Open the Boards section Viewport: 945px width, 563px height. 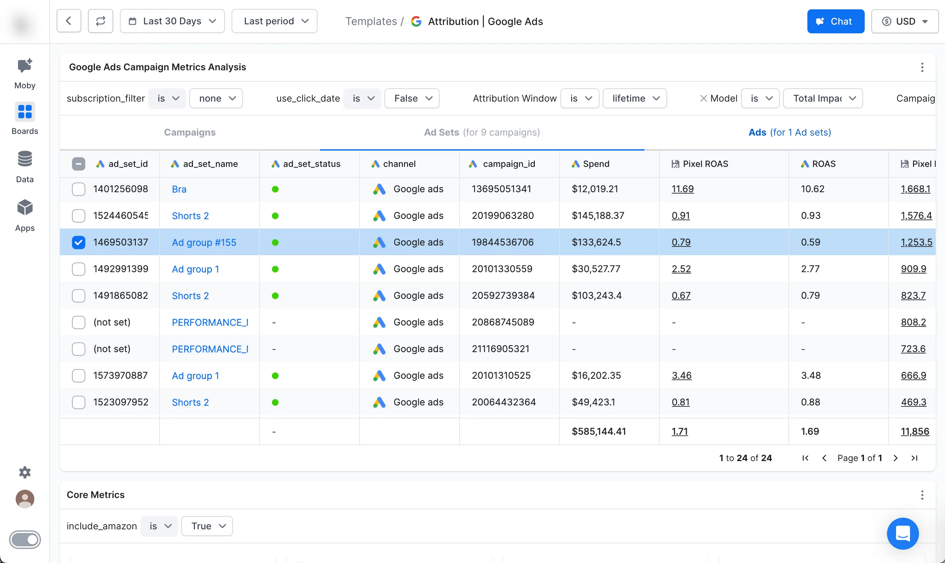(x=25, y=118)
